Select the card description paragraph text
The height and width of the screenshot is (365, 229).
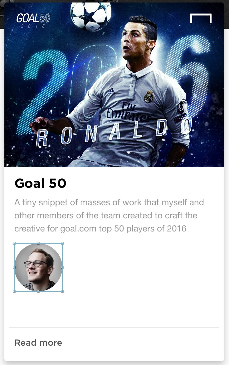pyautogui.click(x=109, y=215)
